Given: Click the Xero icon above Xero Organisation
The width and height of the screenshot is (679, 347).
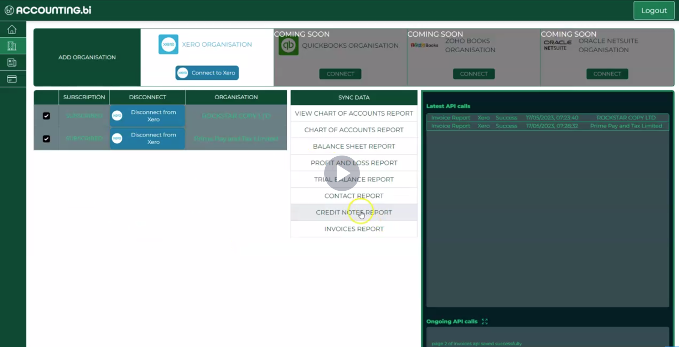Looking at the screenshot, I should click(x=168, y=44).
